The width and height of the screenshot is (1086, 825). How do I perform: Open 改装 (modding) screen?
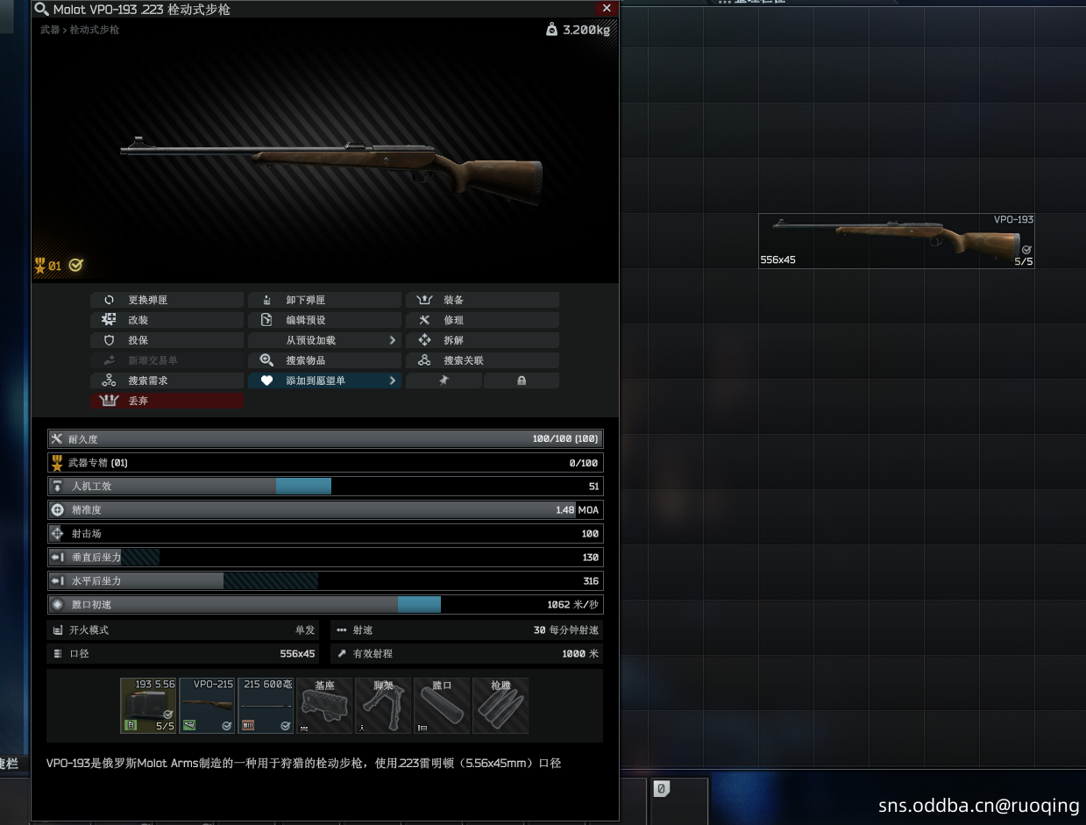click(167, 320)
